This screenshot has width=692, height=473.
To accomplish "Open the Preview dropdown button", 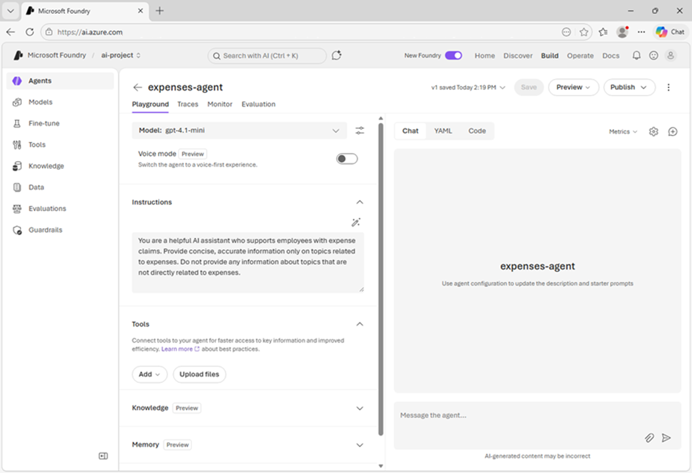I will (573, 87).
